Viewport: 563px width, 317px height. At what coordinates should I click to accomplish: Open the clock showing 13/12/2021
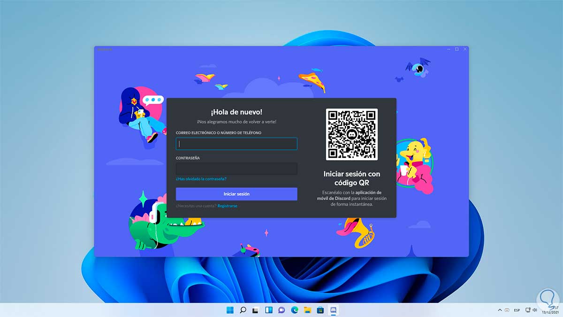click(550, 310)
